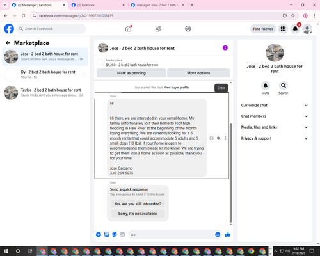The image size is (320, 256).
Task: Bookmark this page star icon
Action: click(x=293, y=16)
